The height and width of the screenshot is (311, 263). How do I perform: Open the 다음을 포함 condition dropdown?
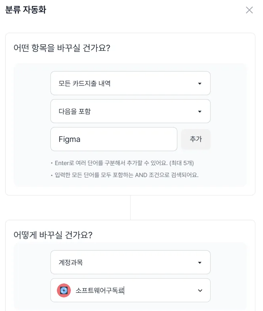(x=130, y=111)
